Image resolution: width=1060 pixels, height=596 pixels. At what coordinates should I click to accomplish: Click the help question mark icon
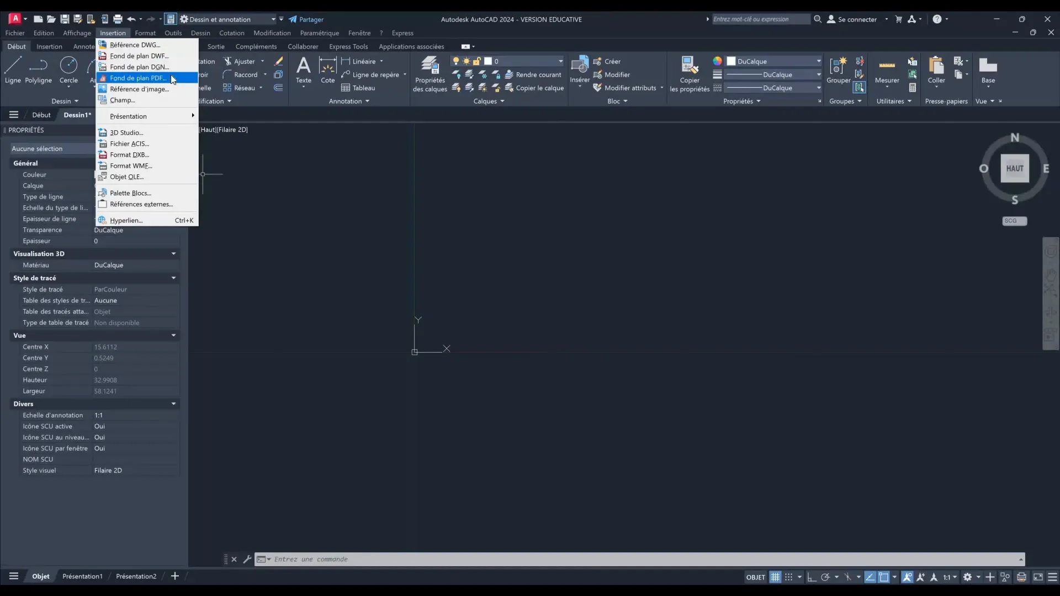pyautogui.click(x=937, y=19)
